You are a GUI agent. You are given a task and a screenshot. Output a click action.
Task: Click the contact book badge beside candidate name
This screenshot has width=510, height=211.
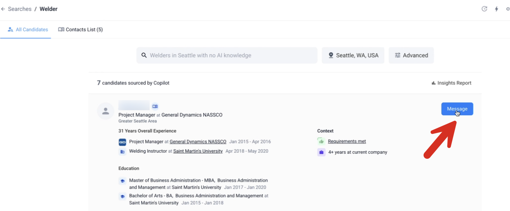pos(155,107)
